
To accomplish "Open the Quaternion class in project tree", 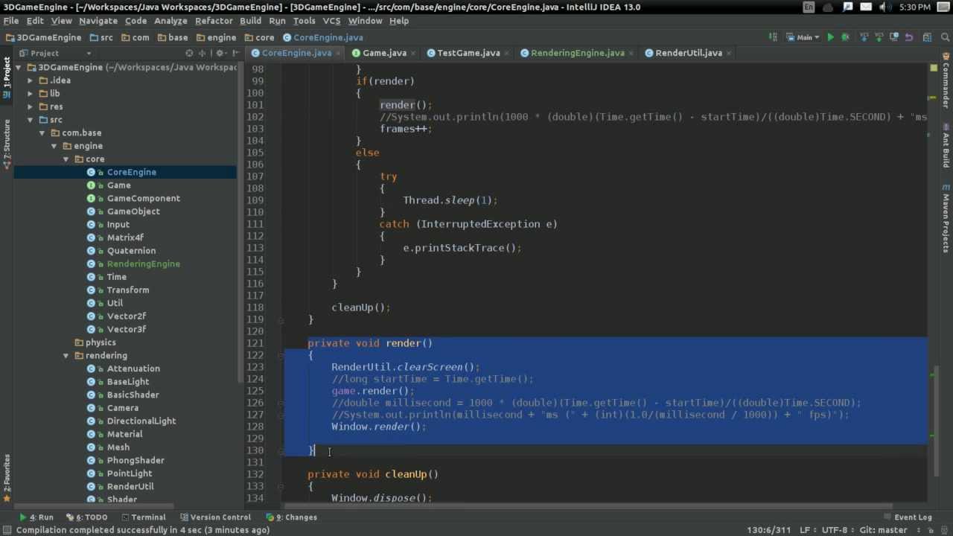I will [131, 250].
